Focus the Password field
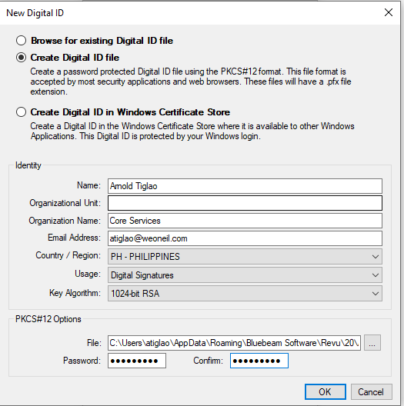Screen dimensions: 404x406 click(x=137, y=361)
